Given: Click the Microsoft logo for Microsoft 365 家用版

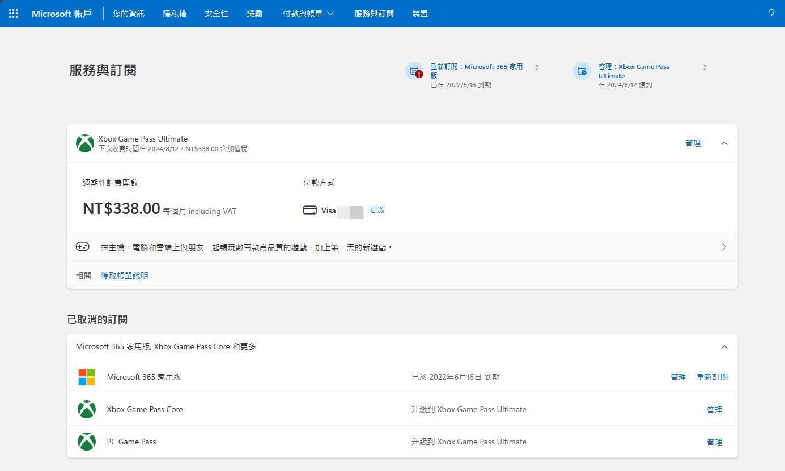Looking at the screenshot, I should (x=87, y=377).
